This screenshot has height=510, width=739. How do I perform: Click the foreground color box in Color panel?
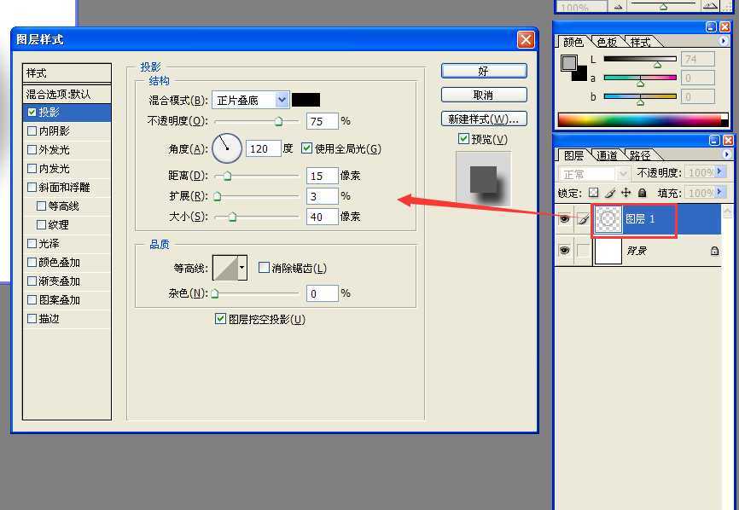click(569, 63)
